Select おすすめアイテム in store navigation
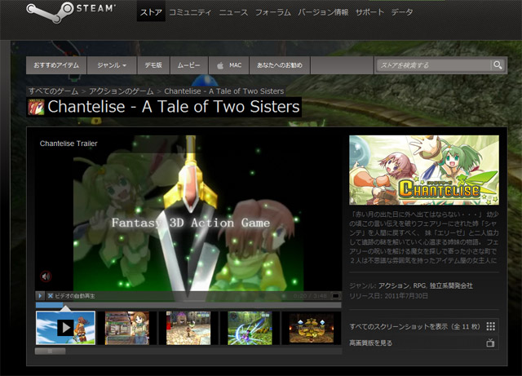 [56, 65]
